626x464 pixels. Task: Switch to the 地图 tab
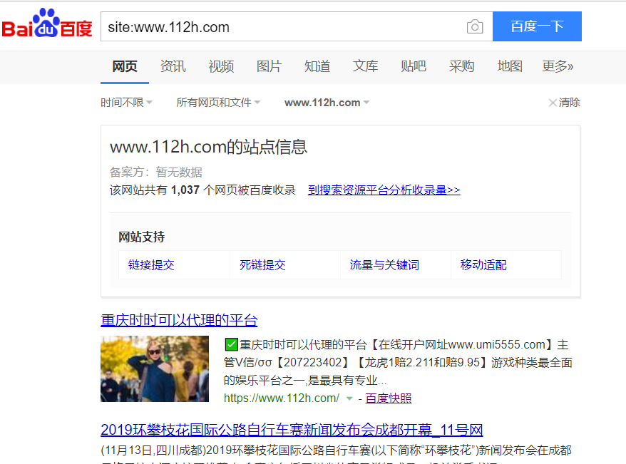coord(510,66)
